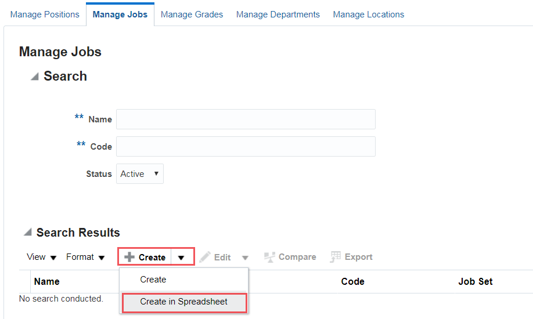Collapse the Search section triangle
The image size is (533, 319).
[x=35, y=77]
